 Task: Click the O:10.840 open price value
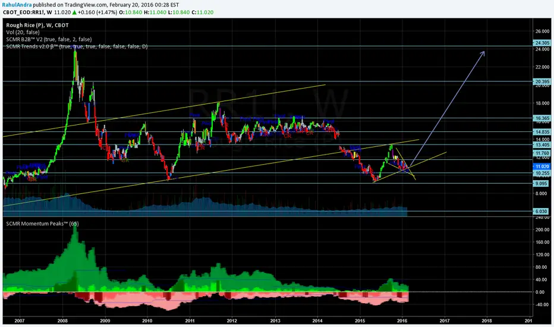130,12
